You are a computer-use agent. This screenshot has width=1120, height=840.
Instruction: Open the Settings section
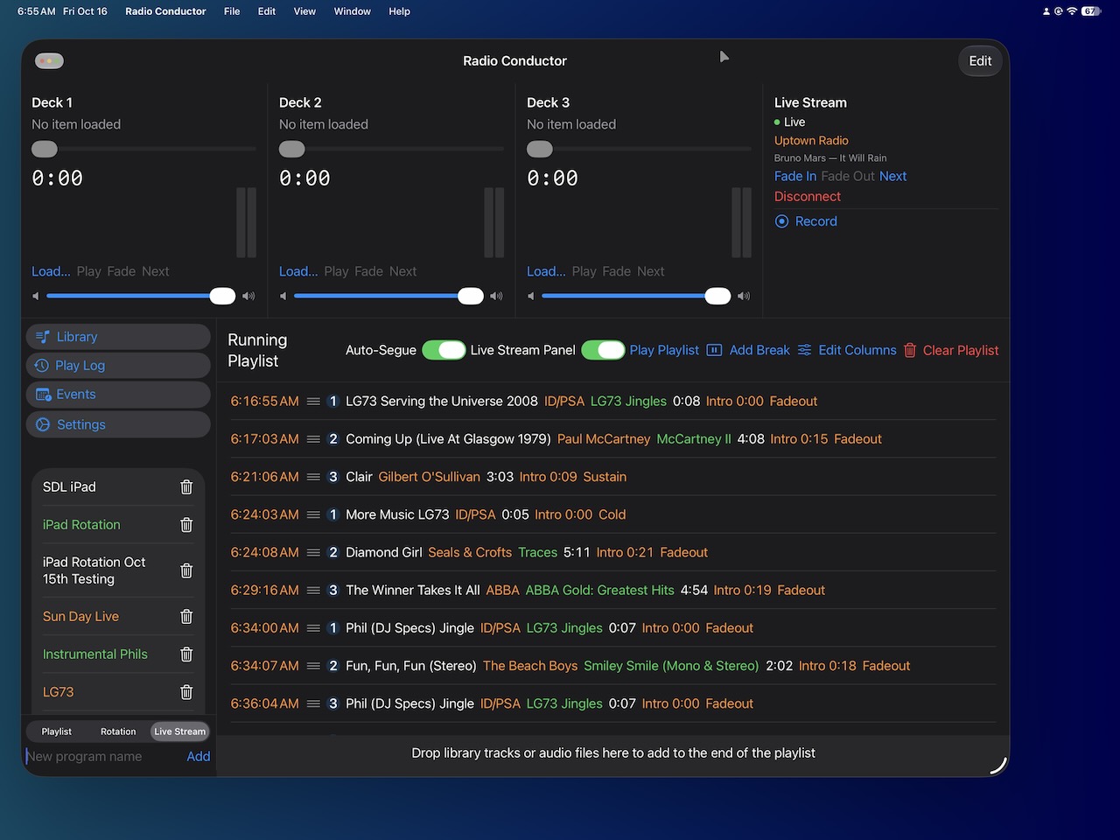pyautogui.click(x=118, y=424)
